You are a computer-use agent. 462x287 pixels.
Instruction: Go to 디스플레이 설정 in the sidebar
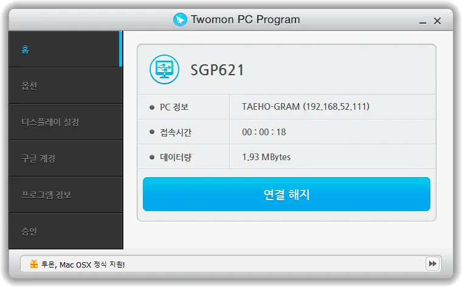[x=66, y=122]
